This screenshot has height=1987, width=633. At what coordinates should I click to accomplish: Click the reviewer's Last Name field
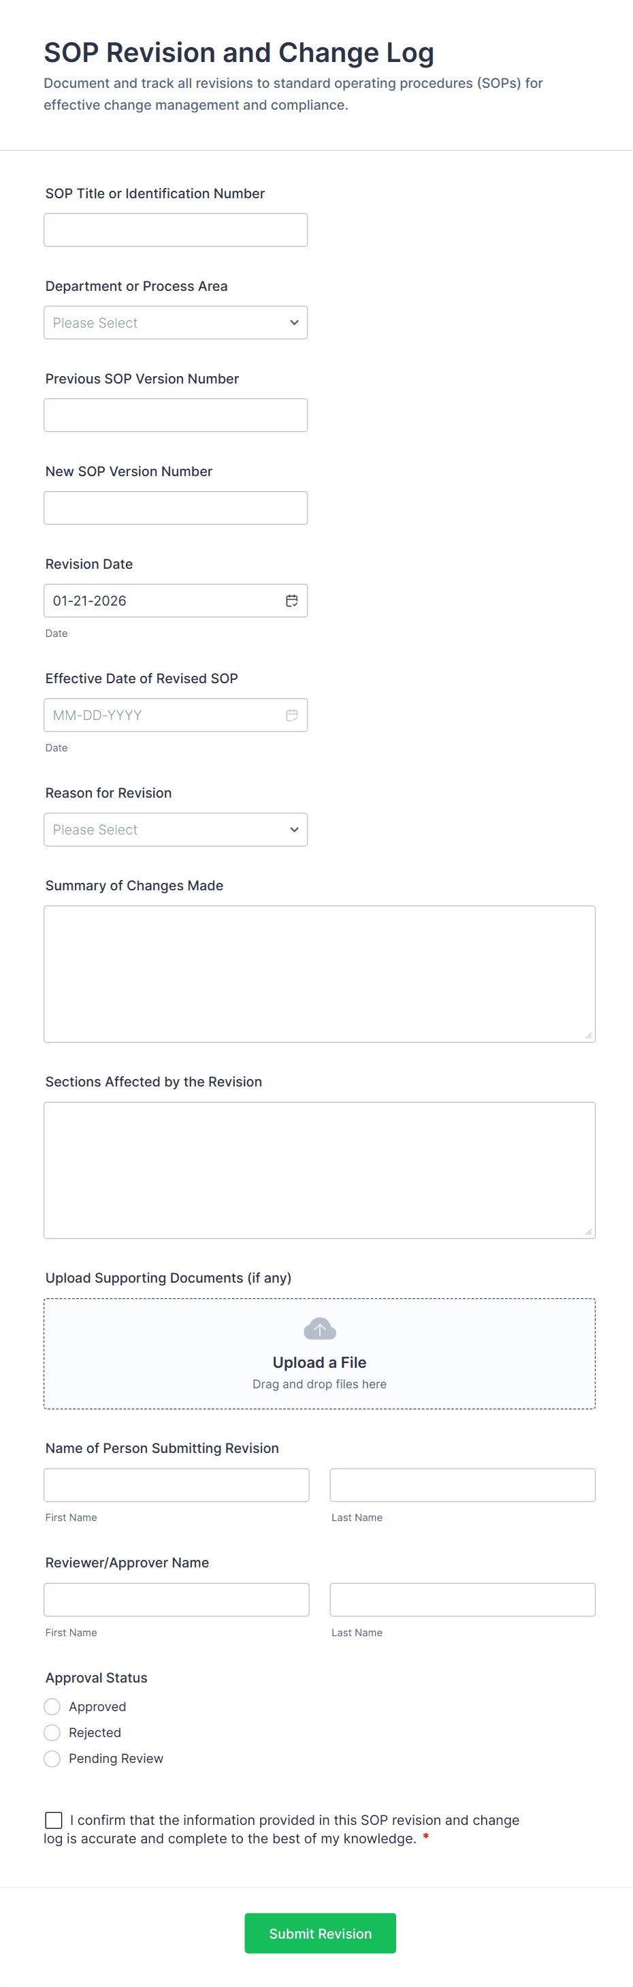tap(461, 1599)
